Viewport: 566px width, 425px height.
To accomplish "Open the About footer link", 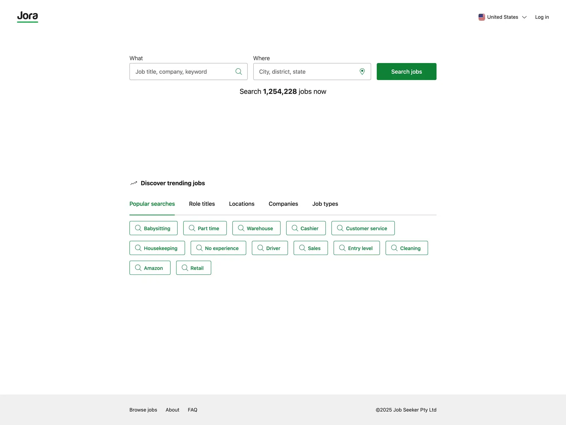I will click(172, 410).
